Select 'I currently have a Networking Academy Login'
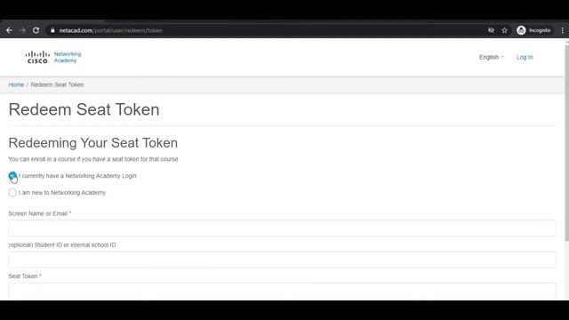Image resolution: width=569 pixels, height=320 pixels. click(12, 176)
